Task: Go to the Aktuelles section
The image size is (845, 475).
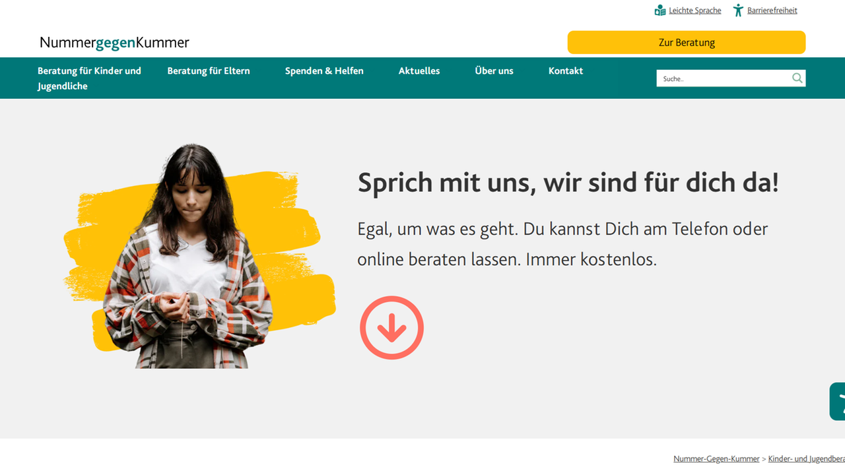Action: click(x=419, y=71)
